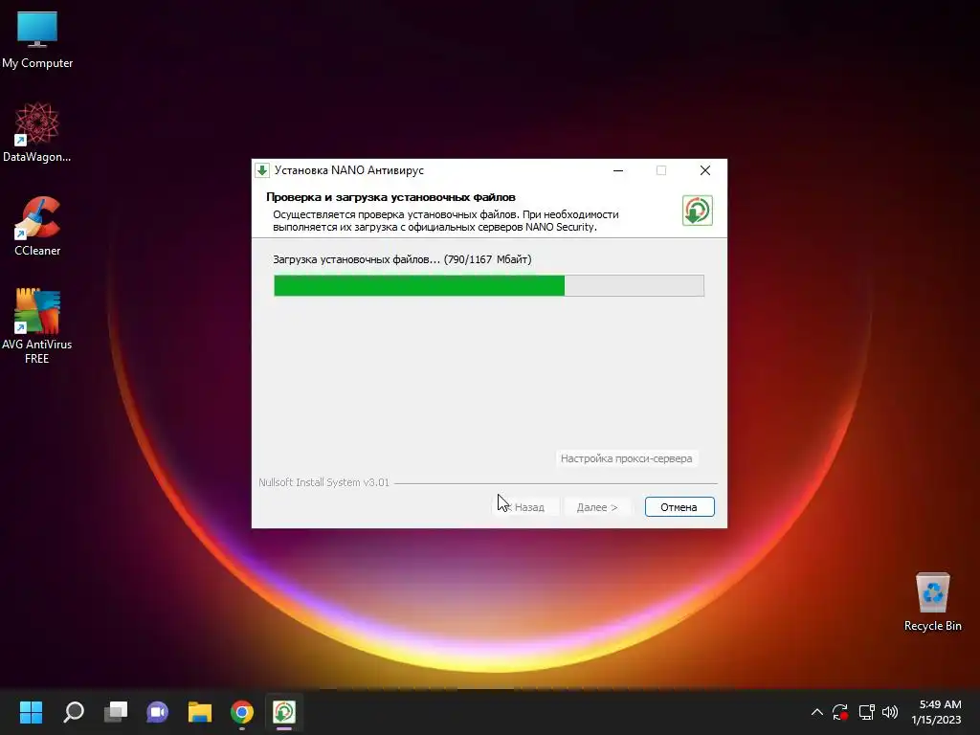Select the DataWagon desktop shortcut

pos(37,132)
